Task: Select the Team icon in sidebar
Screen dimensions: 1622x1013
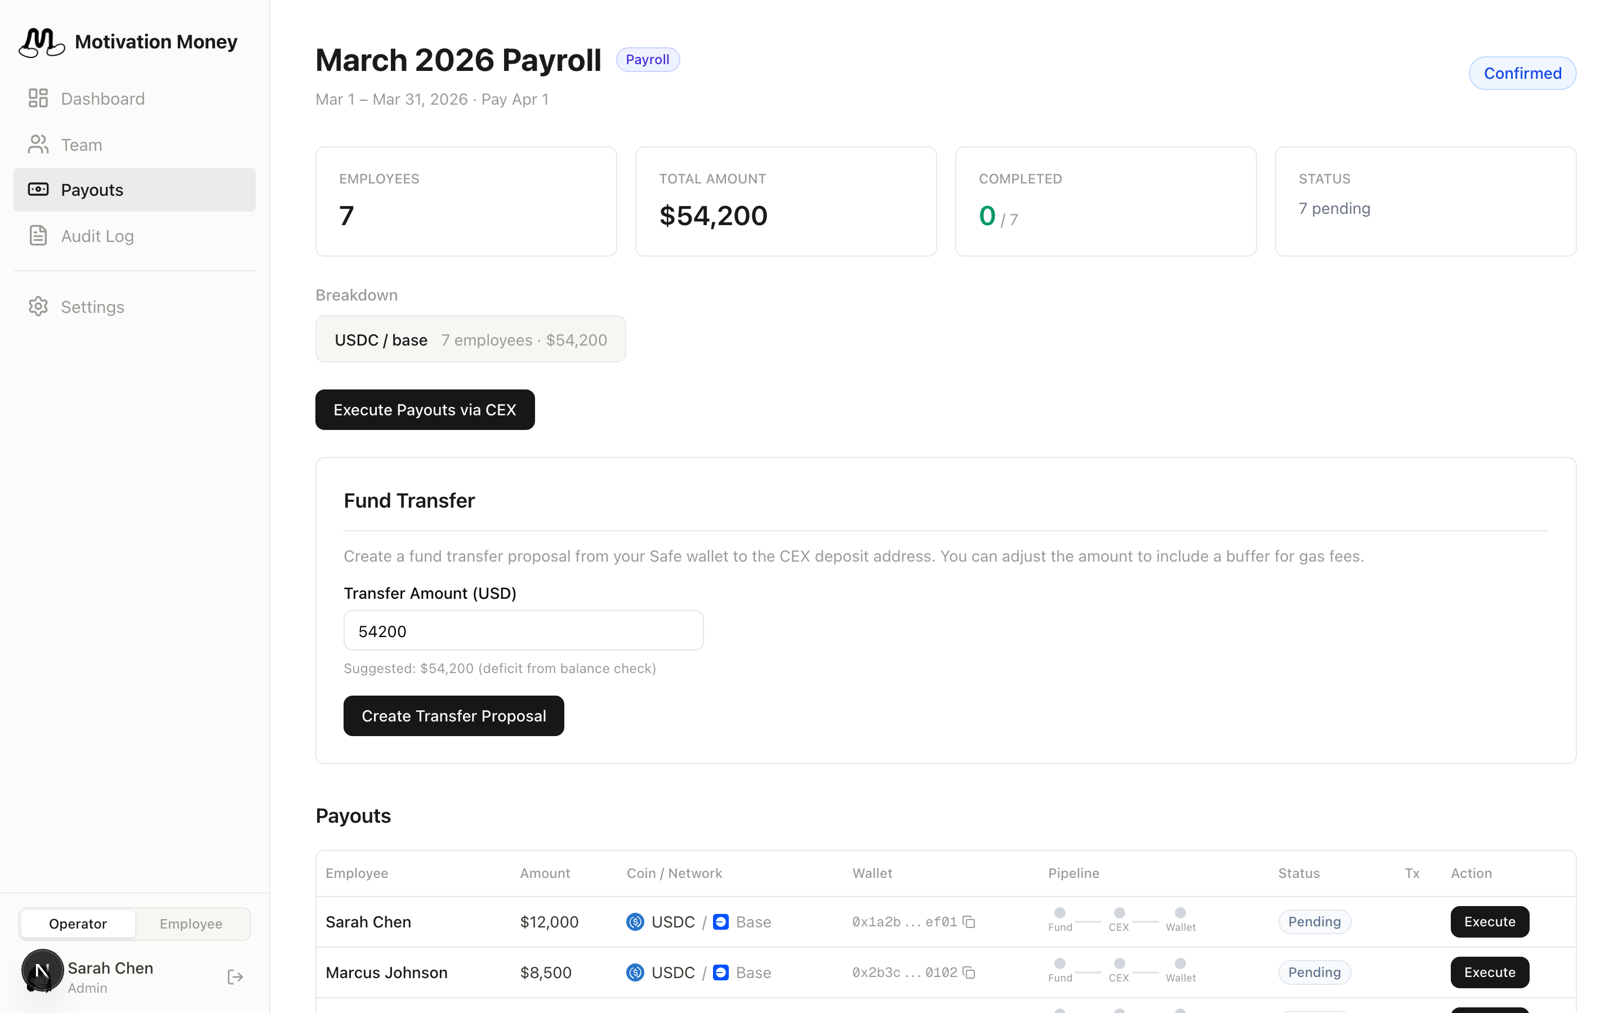Action: (x=38, y=144)
